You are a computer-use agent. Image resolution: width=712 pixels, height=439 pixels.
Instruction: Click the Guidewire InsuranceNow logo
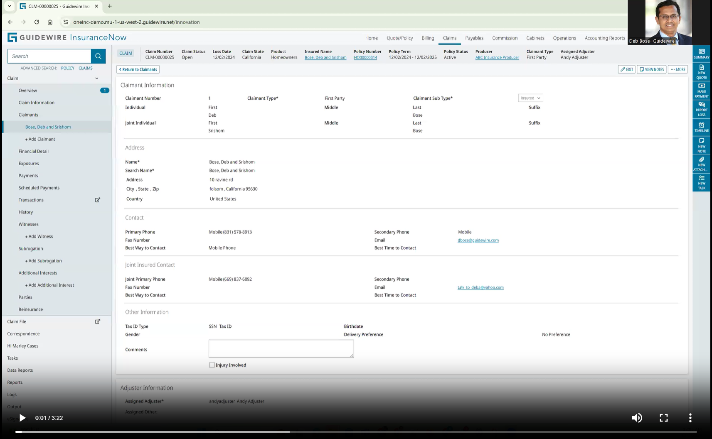pos(67,37)
